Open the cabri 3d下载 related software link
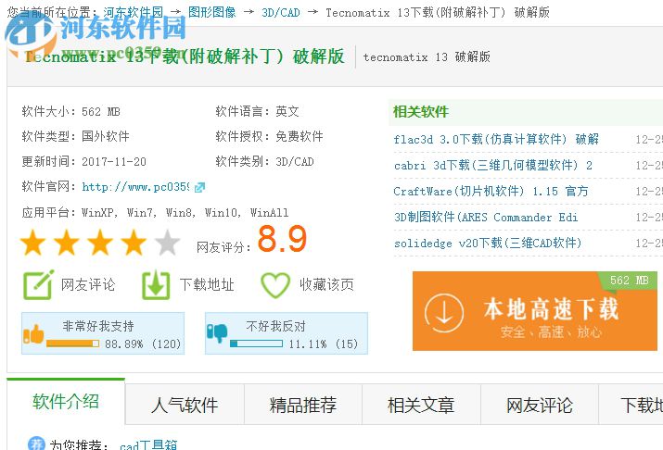 point(493,165)
